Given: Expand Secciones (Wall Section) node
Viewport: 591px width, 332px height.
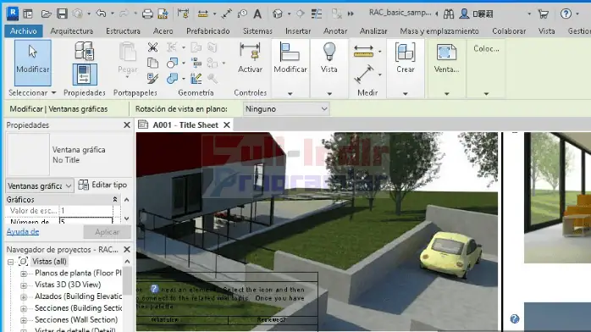Looking at the screenshot, I should (x=24, y=320).
